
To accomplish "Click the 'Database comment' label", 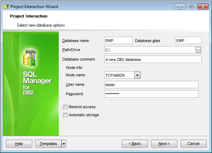I will click(x=79, y=59).
